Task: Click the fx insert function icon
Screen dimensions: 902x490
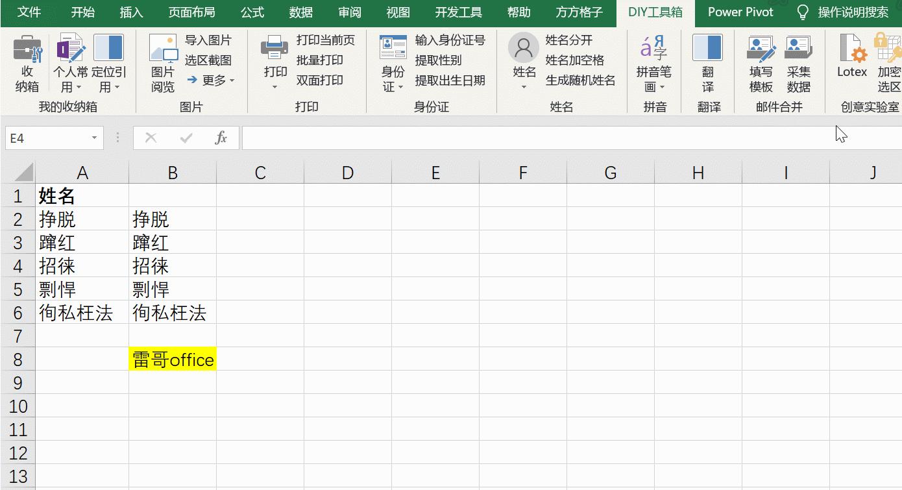Action: [x=221, y=138]
